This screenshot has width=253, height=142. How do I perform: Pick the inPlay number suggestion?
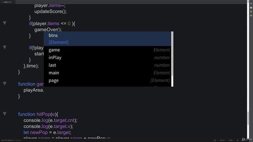107,58
